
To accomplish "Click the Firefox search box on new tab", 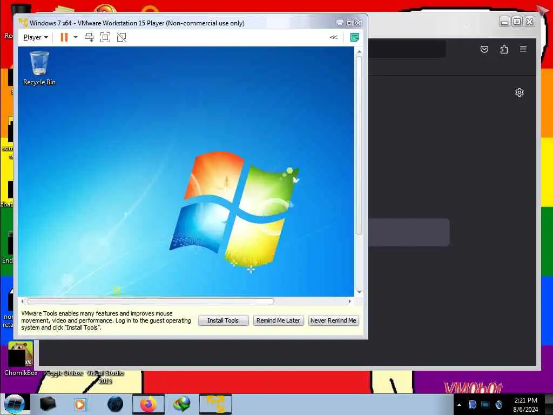I will point(409,232).
